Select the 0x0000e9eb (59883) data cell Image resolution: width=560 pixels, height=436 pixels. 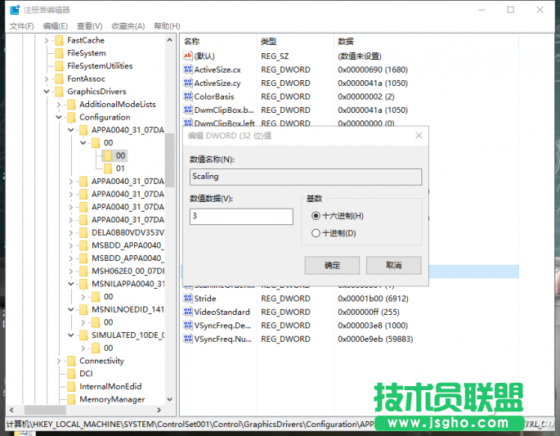point(375,339)
